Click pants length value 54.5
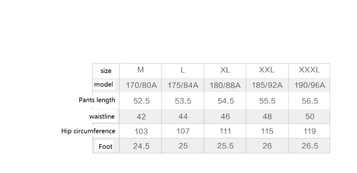This screenshot has height=173, width=357. click(x=226, y=101)
